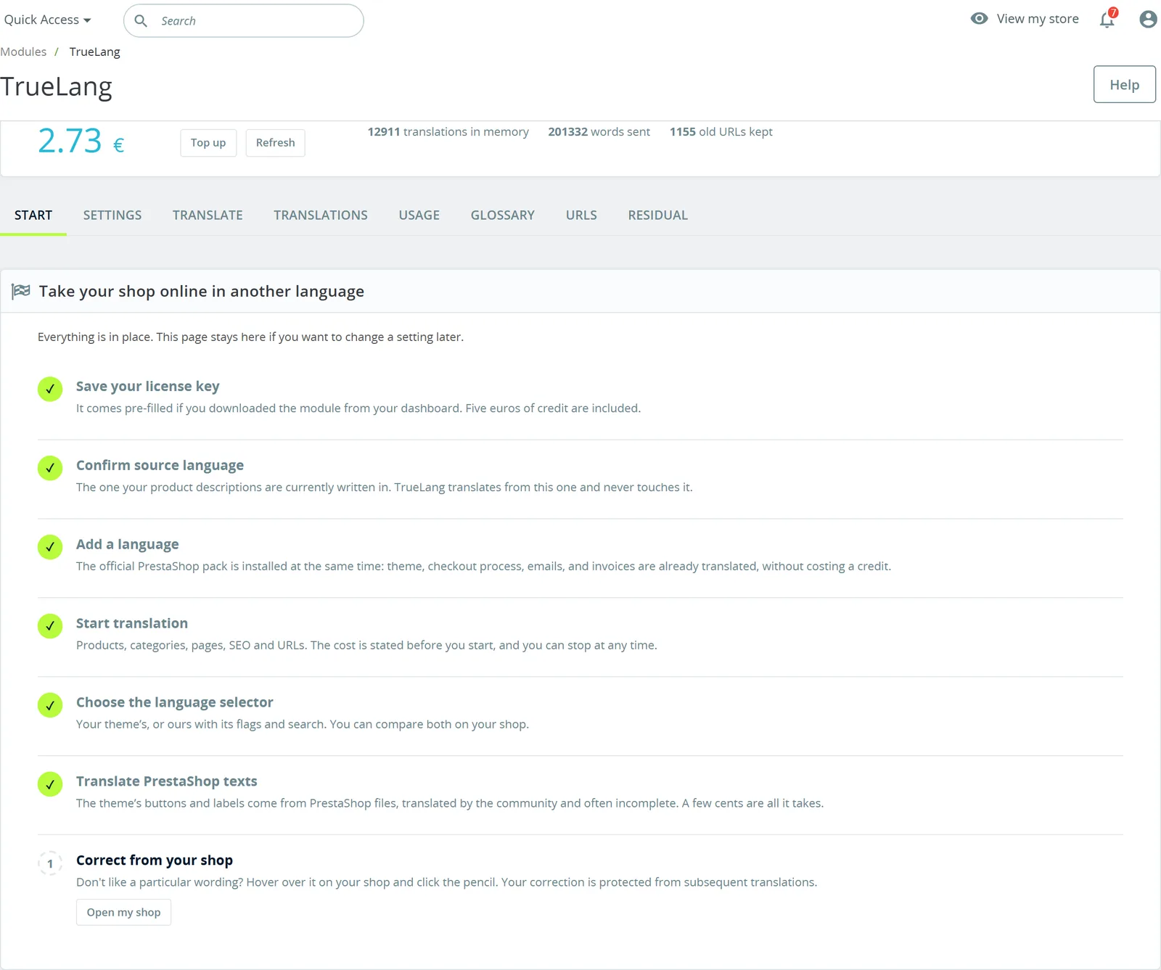Expand the Quick Access dropdown
Image resolution: width=1161 pixels, height=970 pixels.
point(47,20)
